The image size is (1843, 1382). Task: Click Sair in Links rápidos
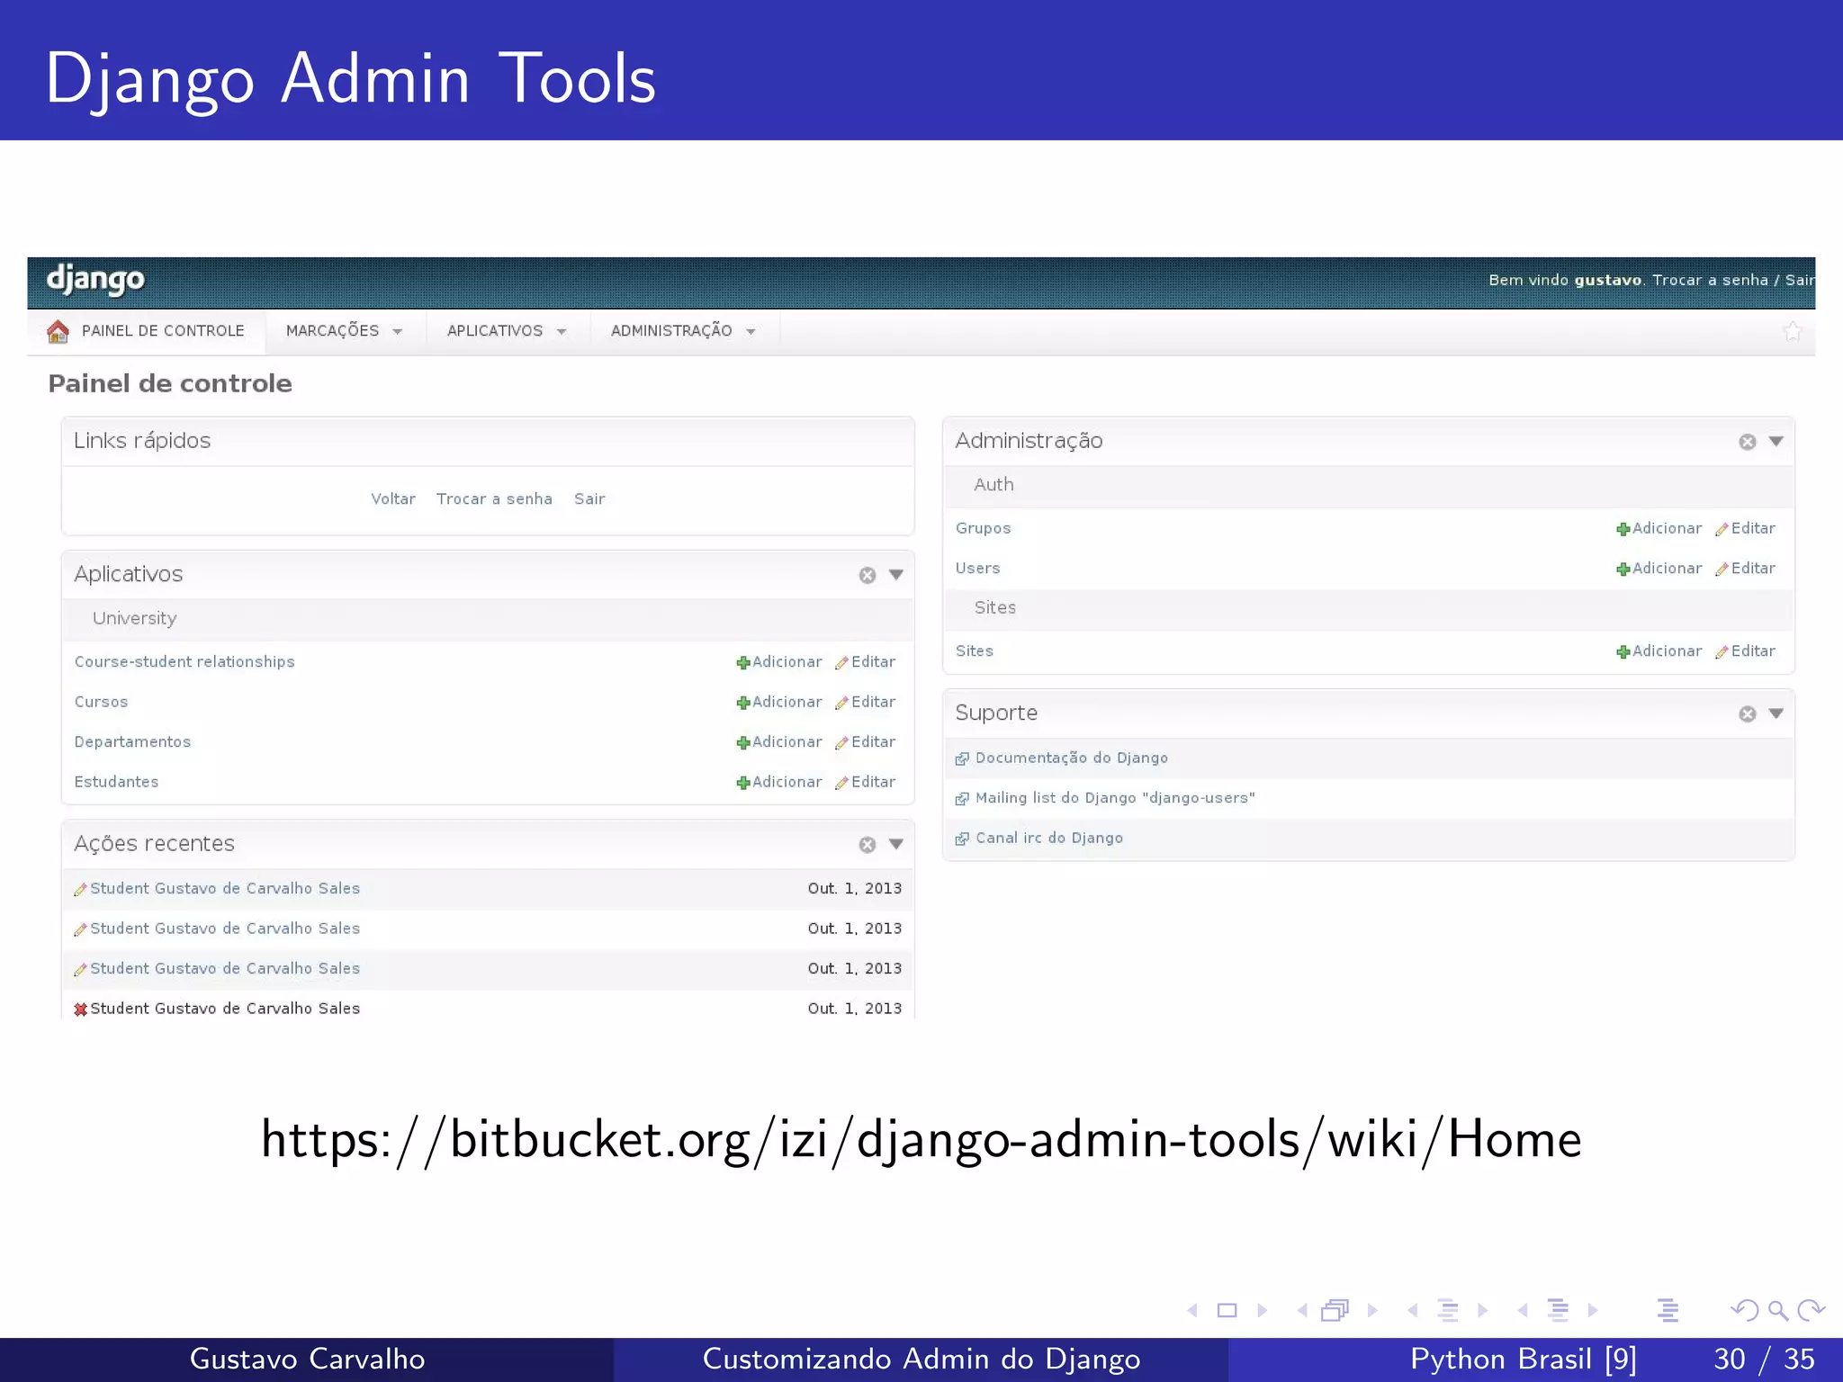click(x=589, y=498)
